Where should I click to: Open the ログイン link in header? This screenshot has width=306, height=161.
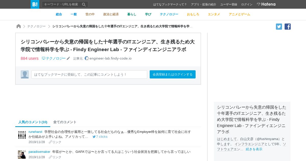pos(247,4)
